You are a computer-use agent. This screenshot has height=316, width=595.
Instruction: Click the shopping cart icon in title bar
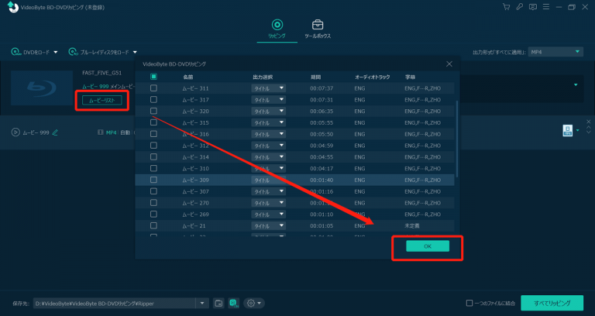[x=507, y=7]
